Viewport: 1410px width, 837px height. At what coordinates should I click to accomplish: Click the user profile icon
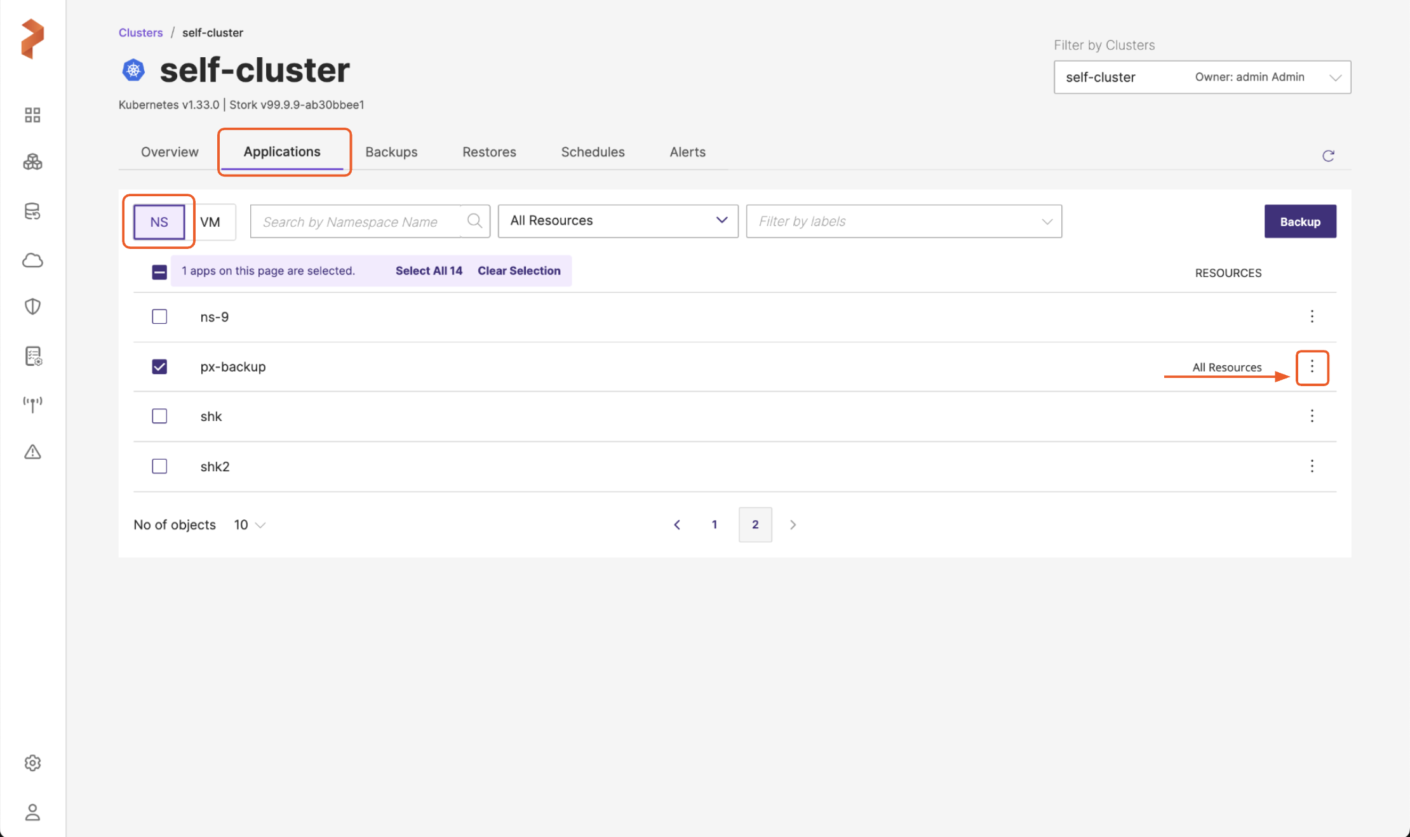pyautogui.click(x=32, y=812)
